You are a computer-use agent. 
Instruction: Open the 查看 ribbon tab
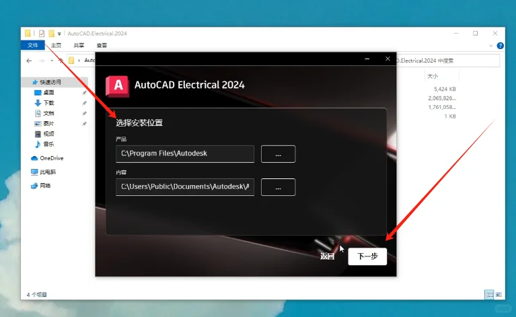102,45
